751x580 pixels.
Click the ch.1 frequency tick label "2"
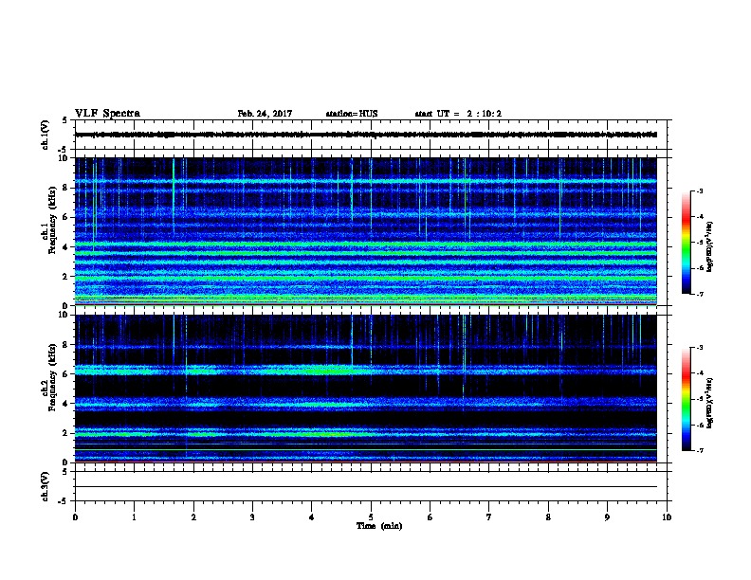65,276
